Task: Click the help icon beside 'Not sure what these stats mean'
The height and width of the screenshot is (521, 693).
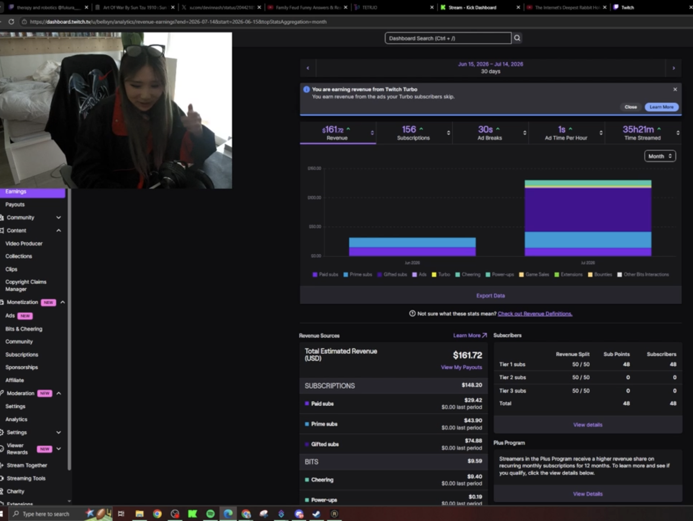Action: point(412,313)
